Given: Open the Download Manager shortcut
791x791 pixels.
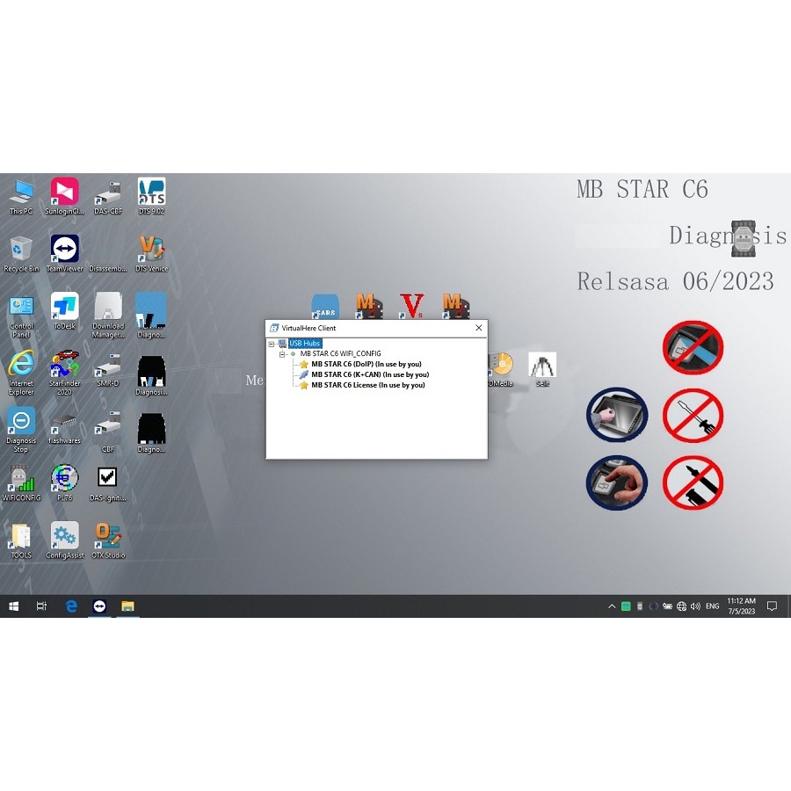Looking at the screenshot, I should tap(108, 316).
